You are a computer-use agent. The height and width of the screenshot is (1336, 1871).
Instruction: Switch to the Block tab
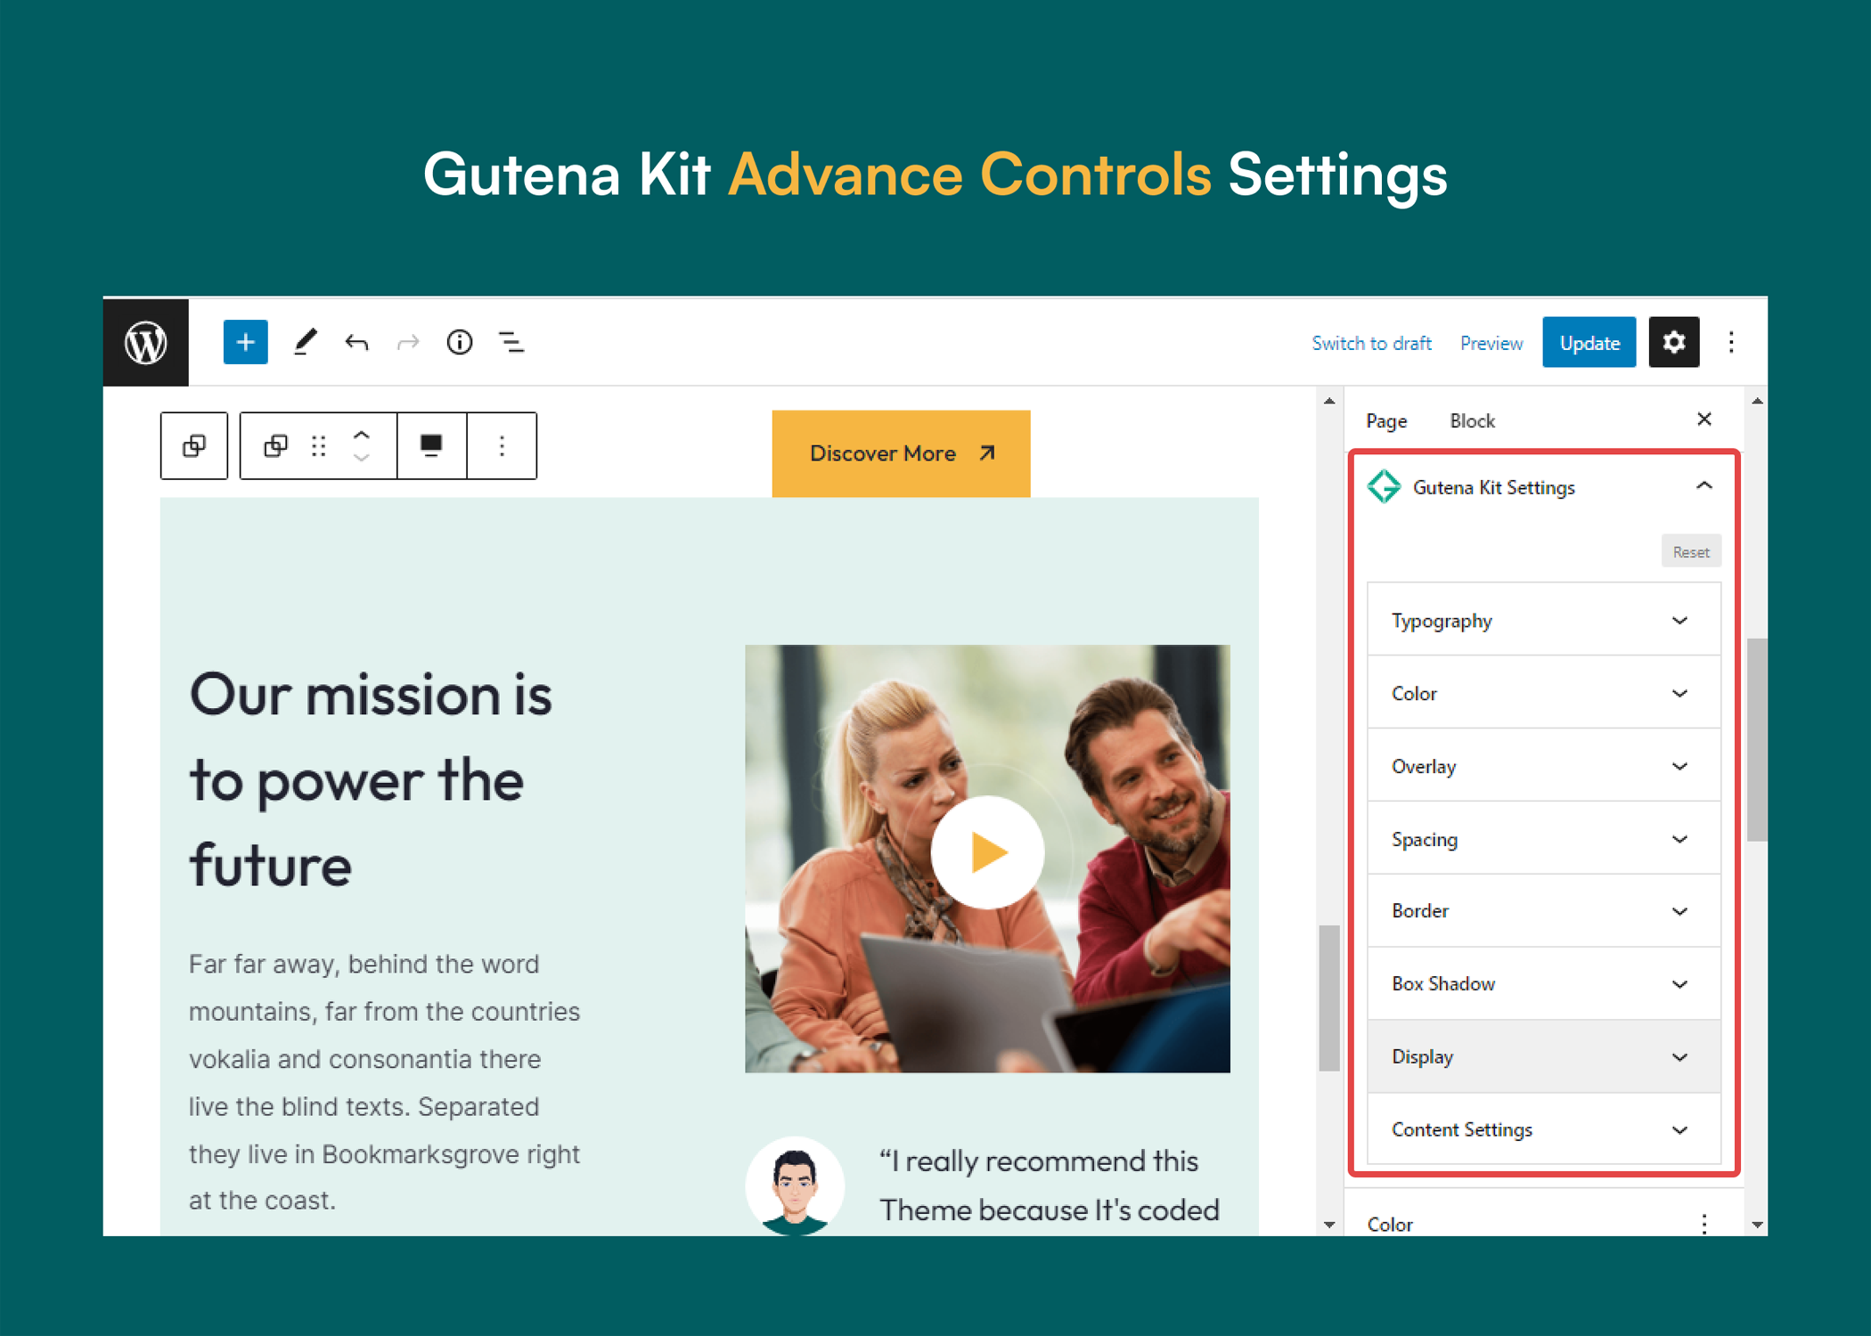1472,420
